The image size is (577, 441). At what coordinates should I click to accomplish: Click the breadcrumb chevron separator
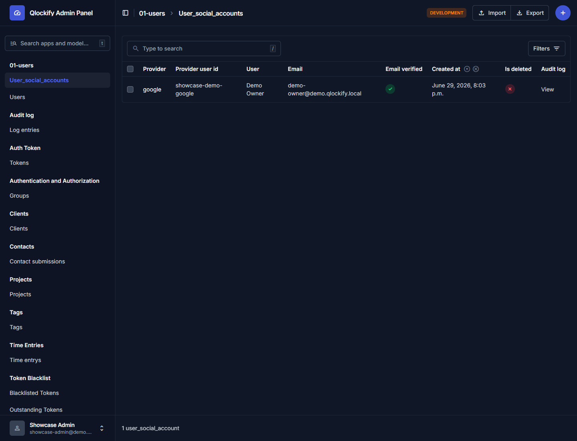click(172, 13)
